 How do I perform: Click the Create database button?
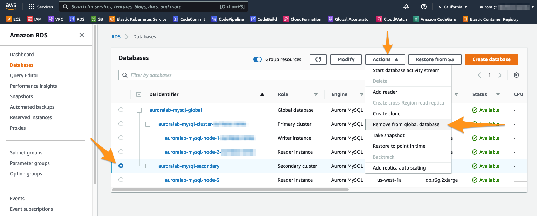pyautogui.click(x=491, y=59)
